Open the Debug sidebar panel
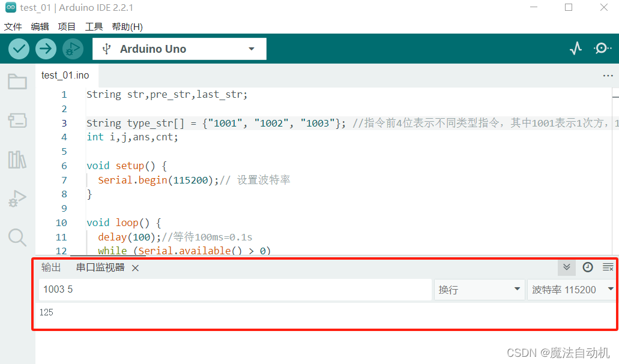 [x=17, y=198]
